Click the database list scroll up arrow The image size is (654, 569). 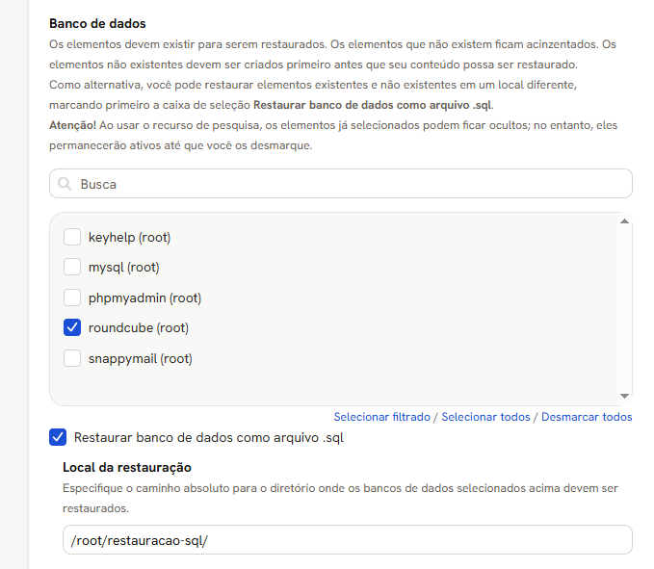point(624,221)
